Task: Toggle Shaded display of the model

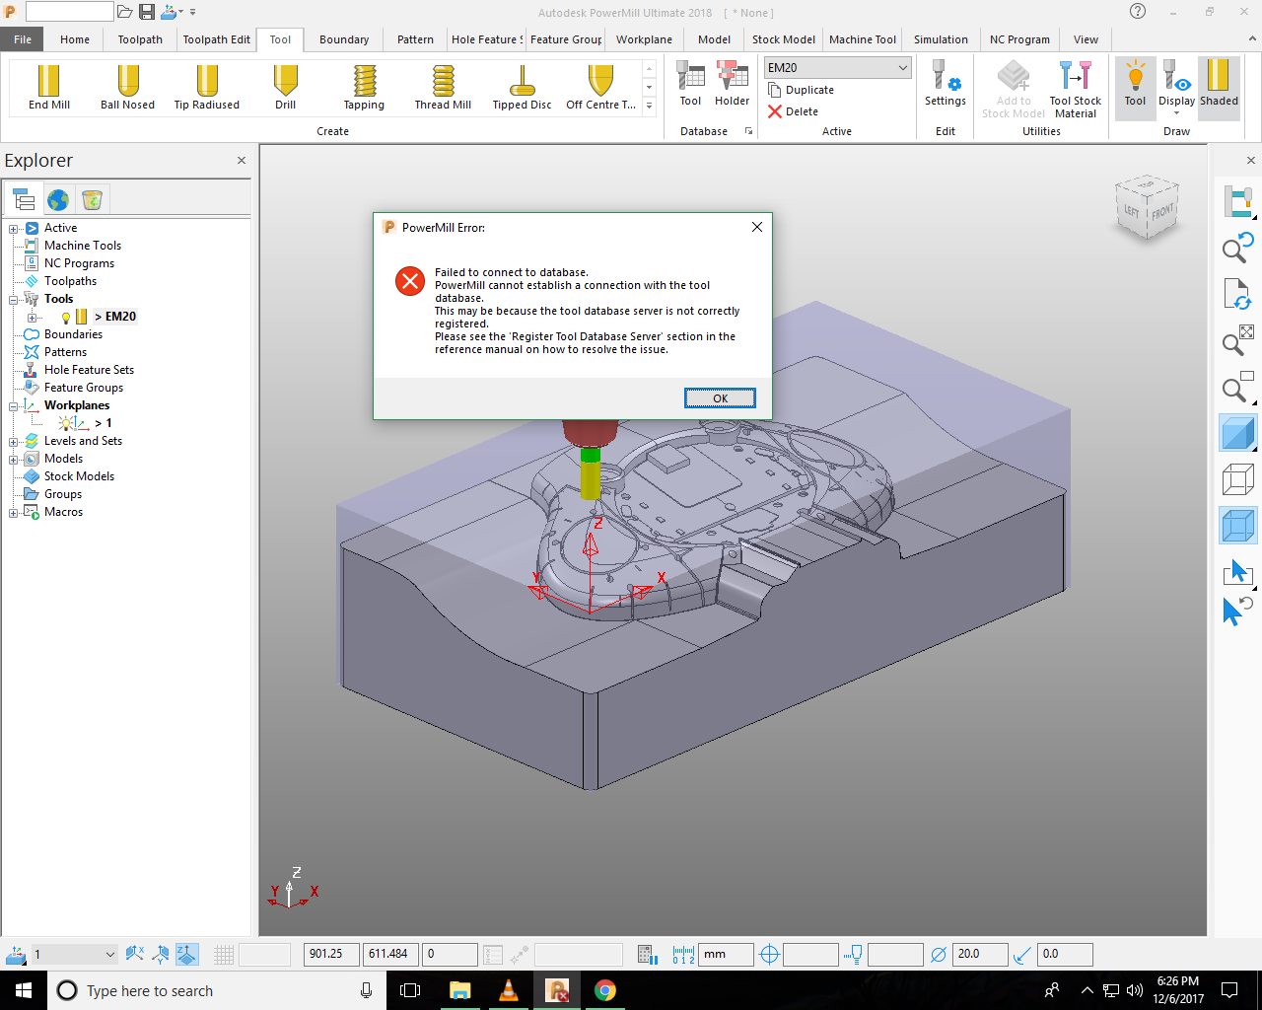Action: (x=1219, y=87)
